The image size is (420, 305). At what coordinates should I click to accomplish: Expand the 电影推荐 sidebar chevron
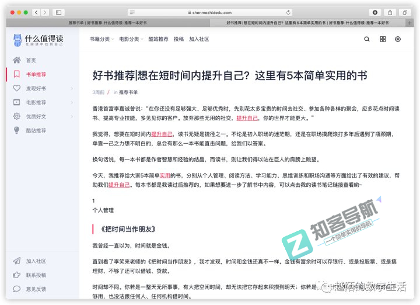(72, 102)
